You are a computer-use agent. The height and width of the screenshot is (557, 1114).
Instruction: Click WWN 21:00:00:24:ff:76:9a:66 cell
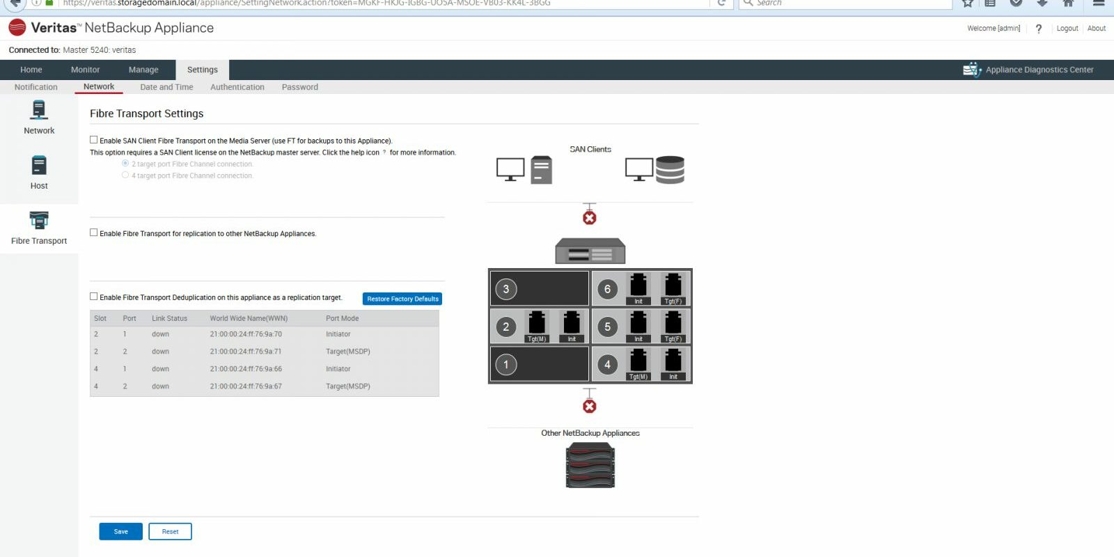coord(246,369)
